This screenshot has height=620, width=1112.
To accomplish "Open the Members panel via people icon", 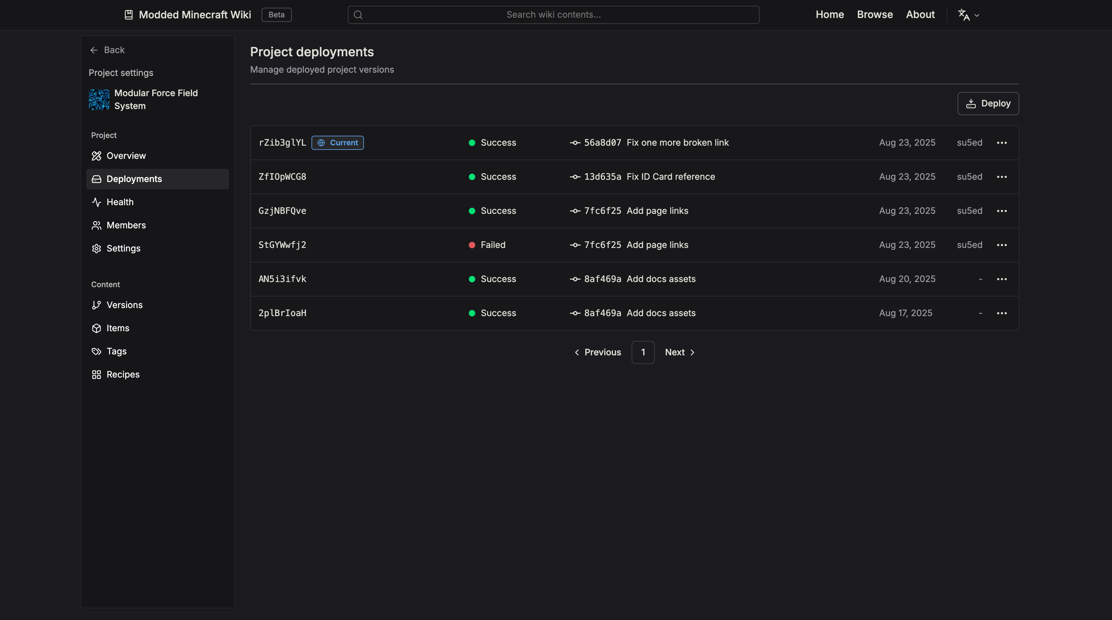I will pyautogui.click(x=96, y=225).
